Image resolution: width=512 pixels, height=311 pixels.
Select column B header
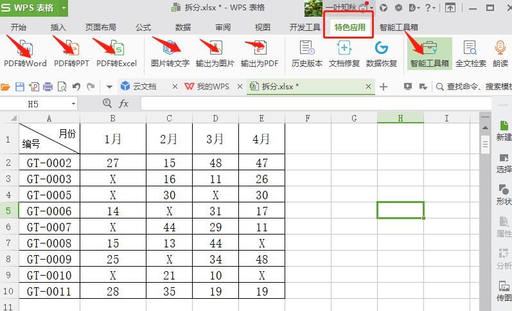113,118
